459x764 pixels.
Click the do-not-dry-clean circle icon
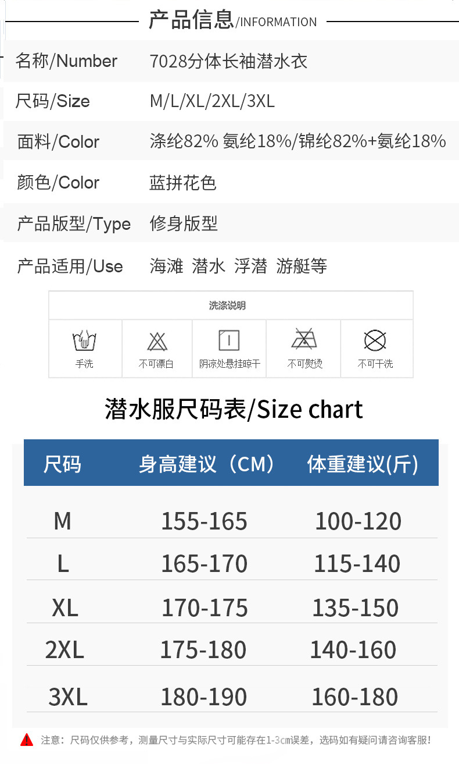(375, 340)
